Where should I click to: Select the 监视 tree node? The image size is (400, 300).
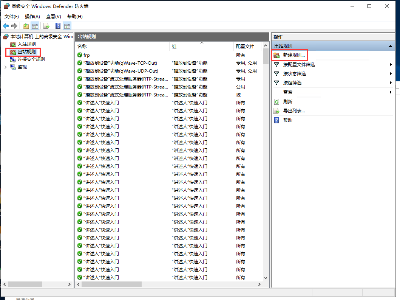coord(22,67)
